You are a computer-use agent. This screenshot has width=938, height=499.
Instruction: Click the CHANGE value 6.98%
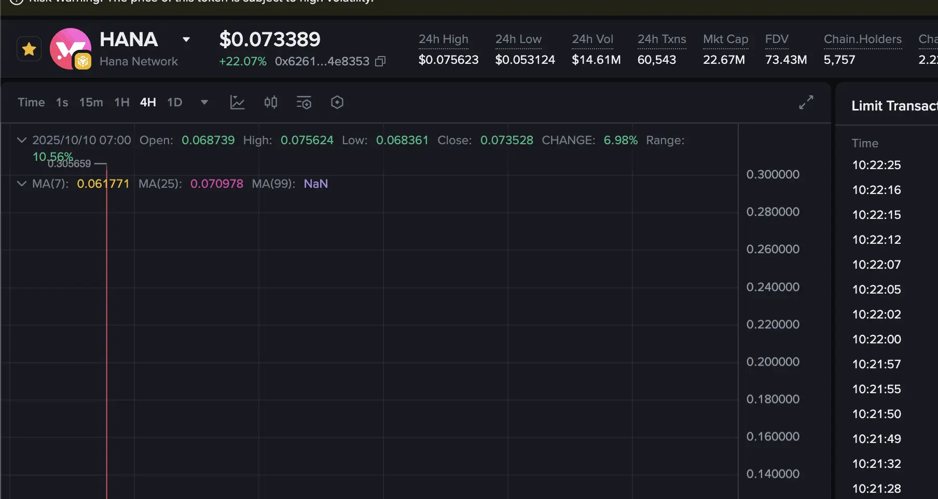[x=620, y=140]
